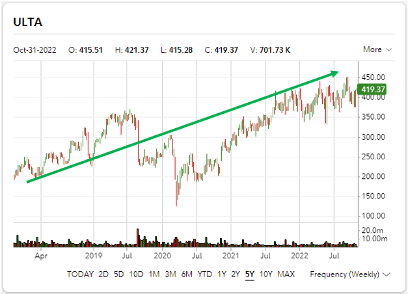This screenshot has width=408, height=294.
Task: Select the YTD time range
Action: (205, 274)
